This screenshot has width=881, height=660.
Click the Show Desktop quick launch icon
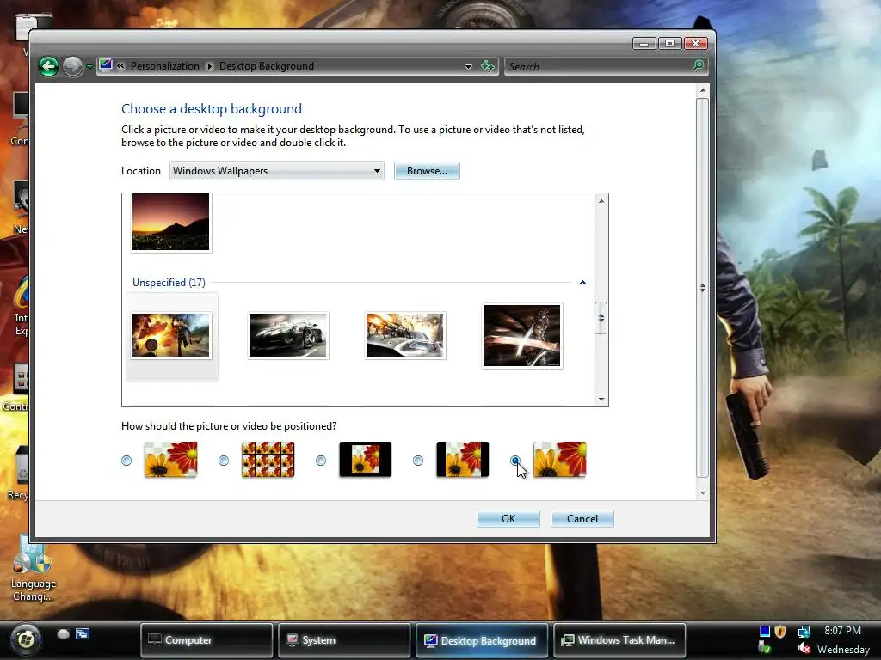coord(63,634)
